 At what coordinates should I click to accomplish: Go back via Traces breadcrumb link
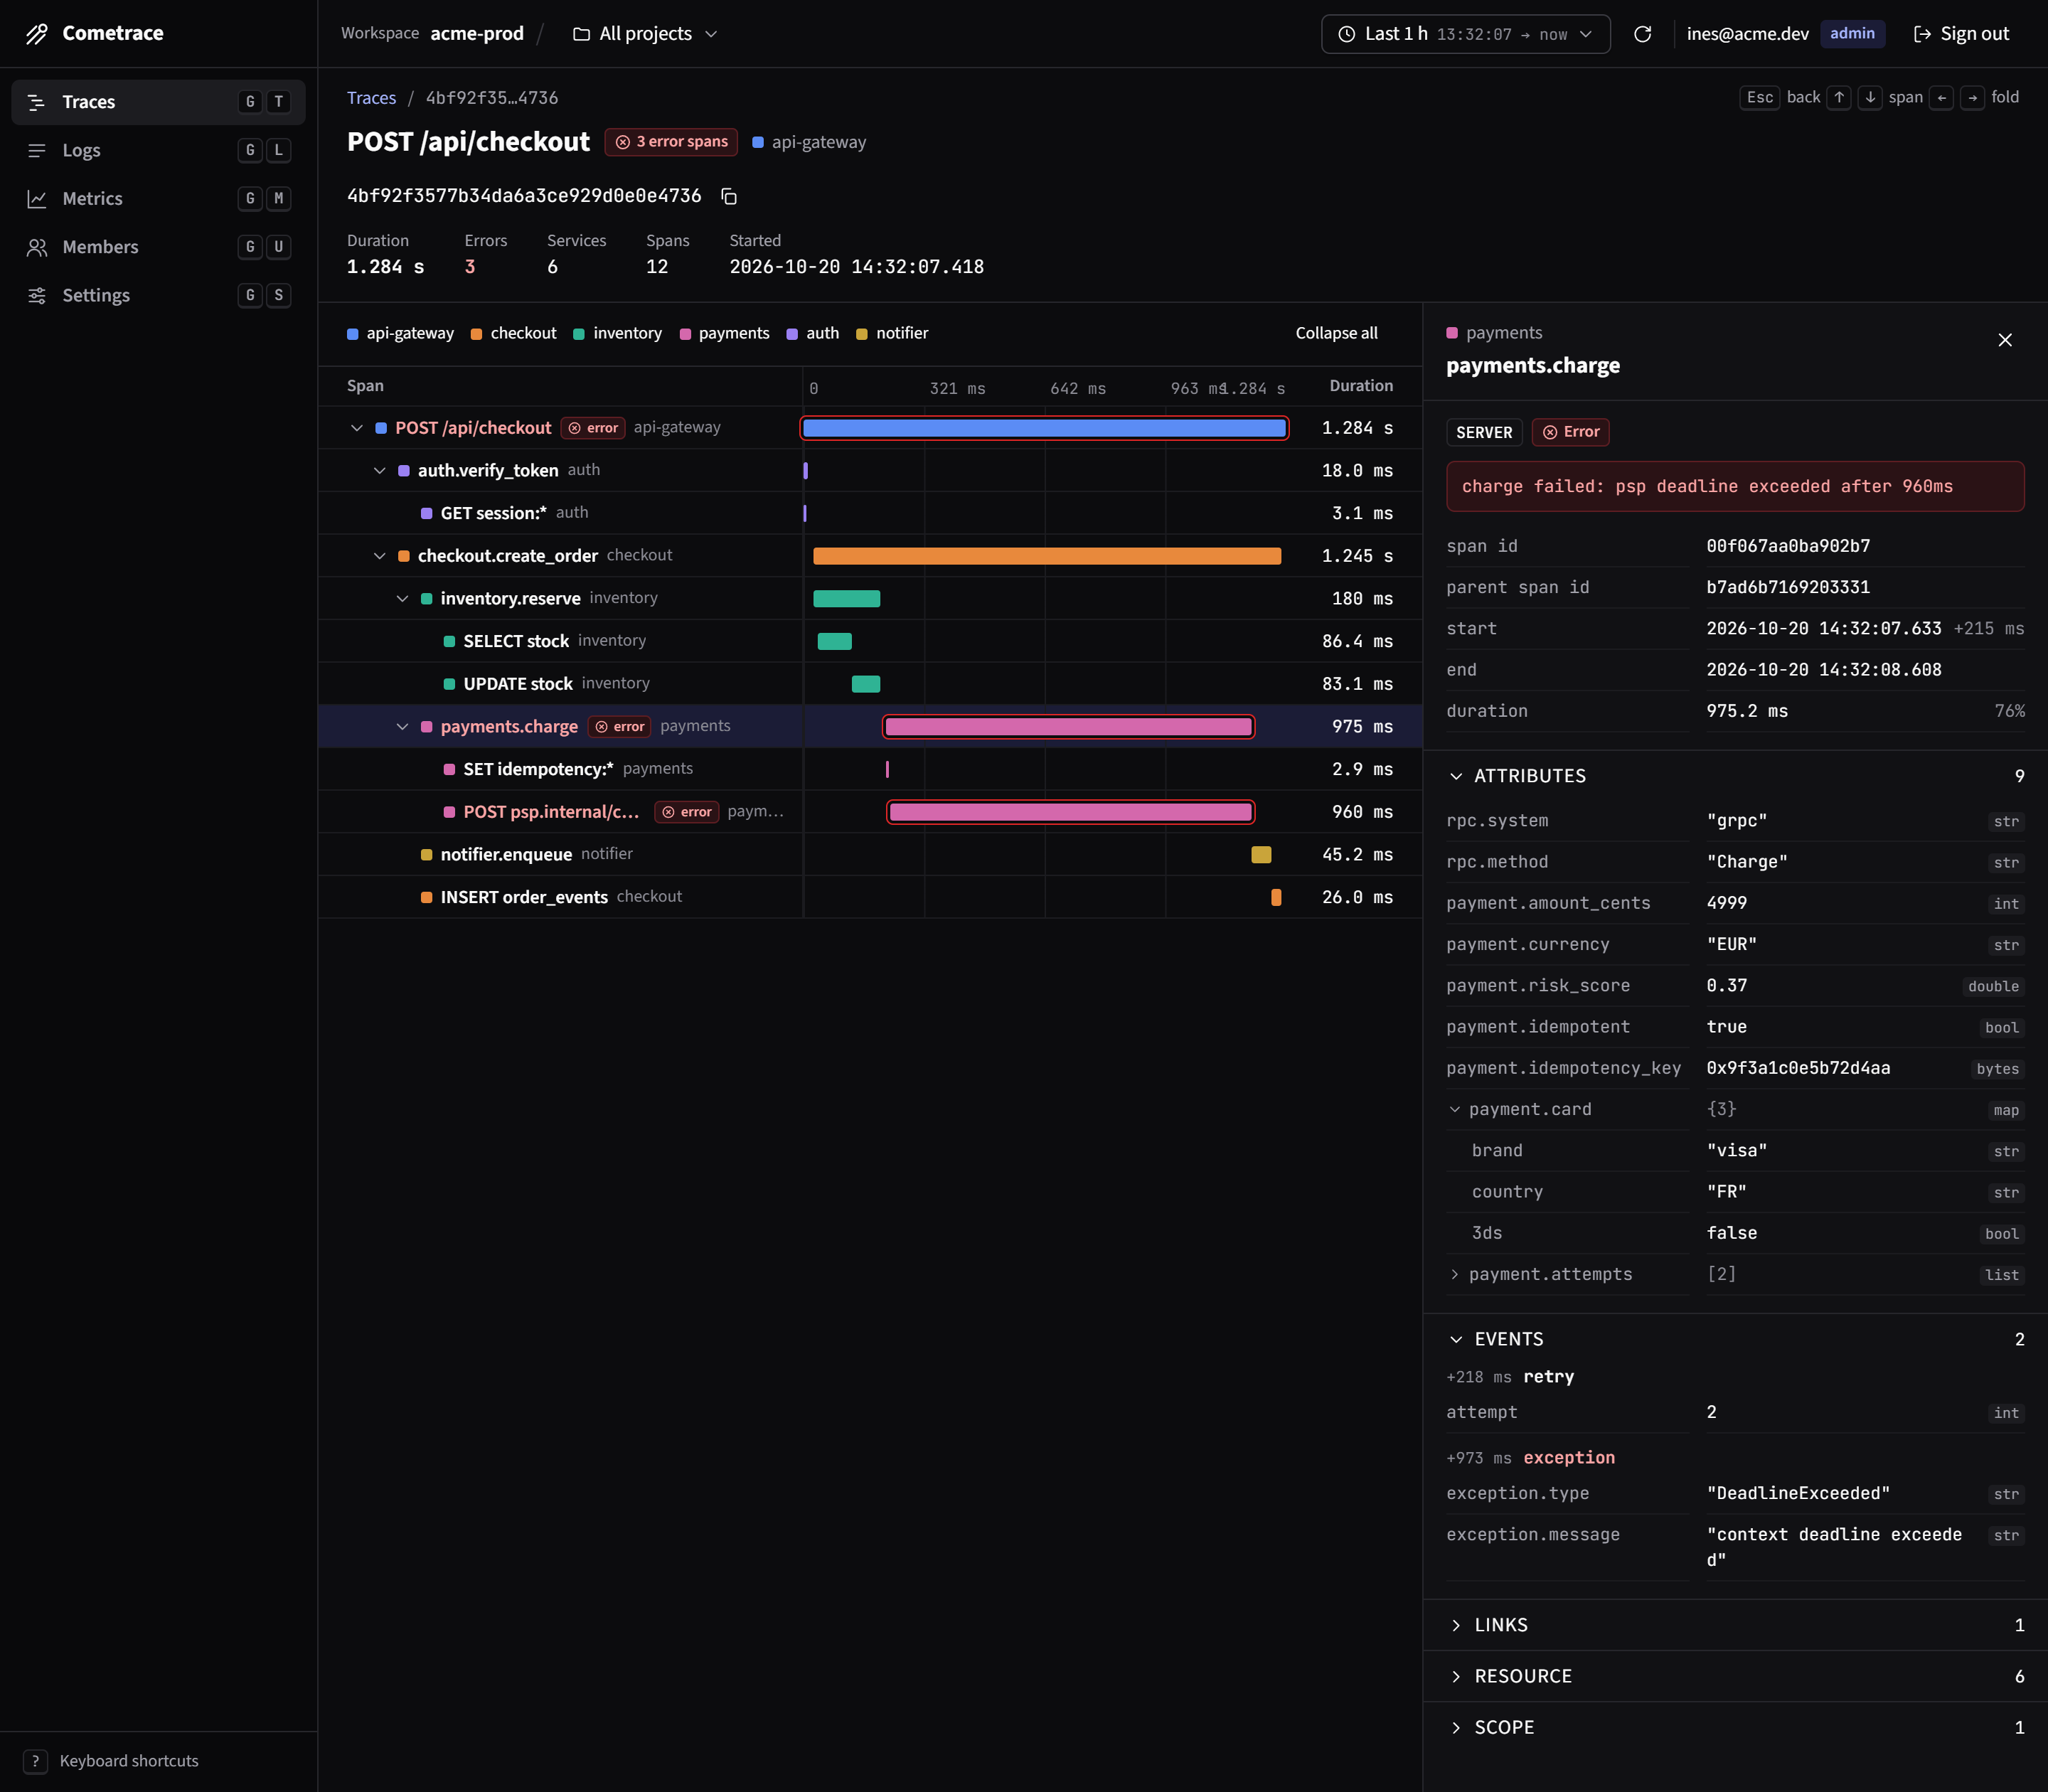371,98
